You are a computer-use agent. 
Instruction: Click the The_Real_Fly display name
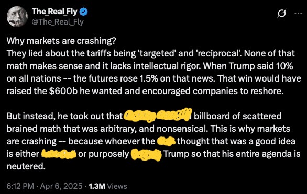tap(54, 12)
